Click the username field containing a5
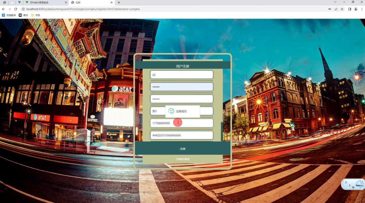The width and height of the screenshot is (365, 203). pyautogui.click(x=181, y=75)
